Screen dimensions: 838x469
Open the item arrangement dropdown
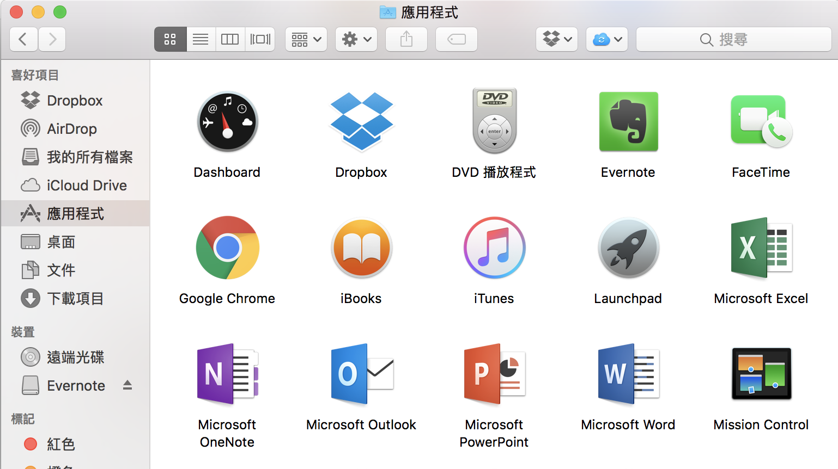coord(306,39)
